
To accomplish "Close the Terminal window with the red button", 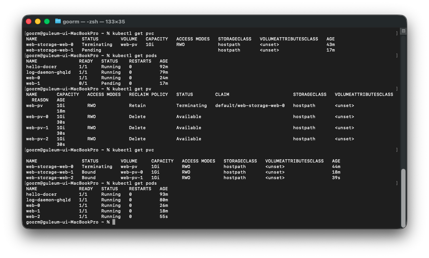I will pos(29,21).
